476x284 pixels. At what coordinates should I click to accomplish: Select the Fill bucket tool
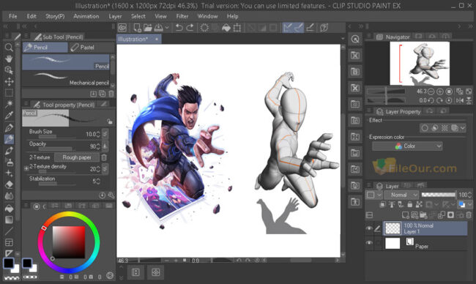pos(9,208)
